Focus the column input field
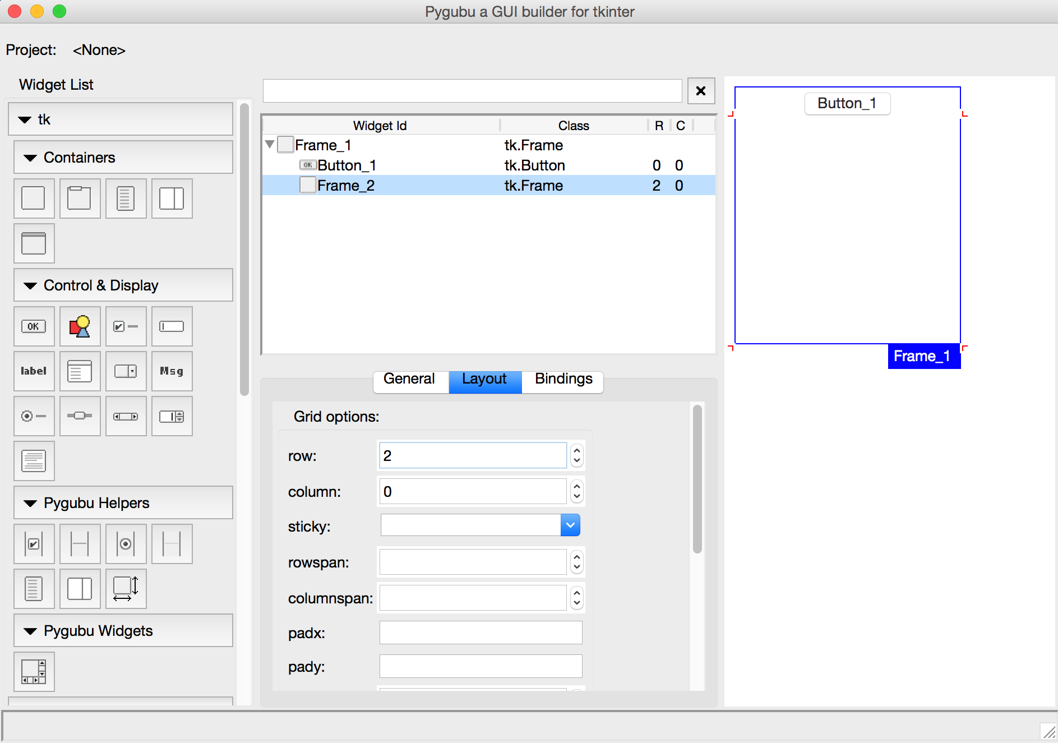 (473, 491)
